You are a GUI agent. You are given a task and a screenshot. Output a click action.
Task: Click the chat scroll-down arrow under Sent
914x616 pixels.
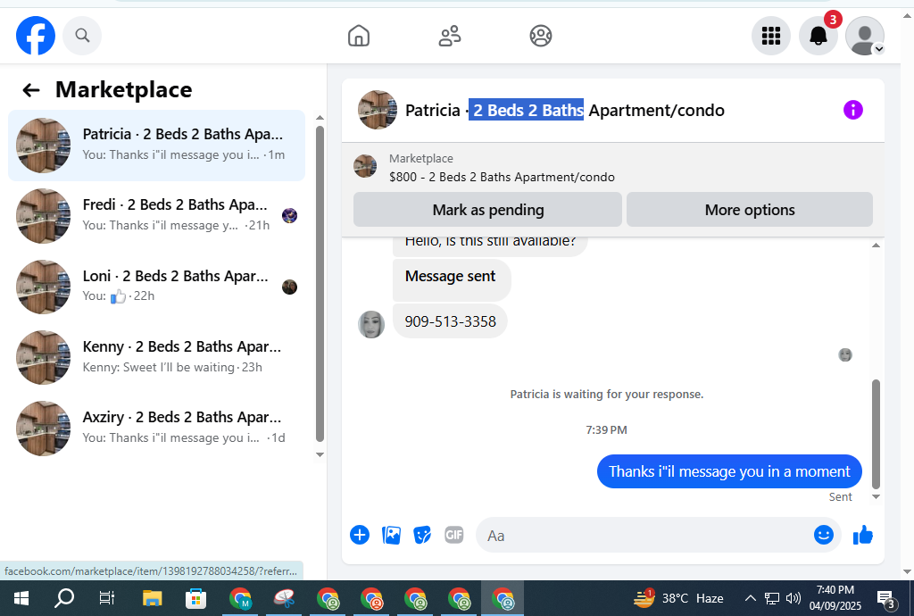pos(876,496)
